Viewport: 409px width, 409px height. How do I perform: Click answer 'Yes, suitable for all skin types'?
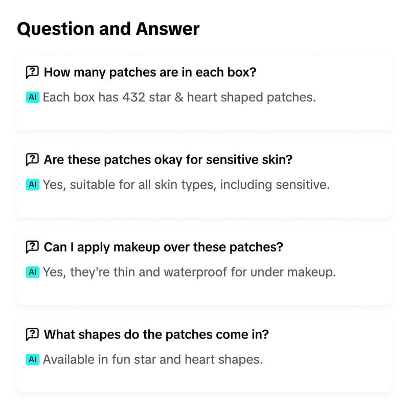pyautogui.click(x=186, y=185)
